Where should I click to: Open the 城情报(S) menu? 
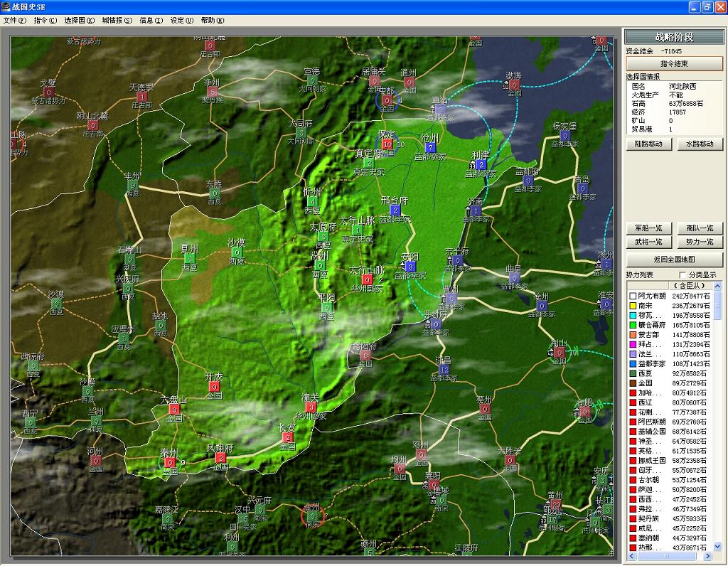[x=117, y=21]
